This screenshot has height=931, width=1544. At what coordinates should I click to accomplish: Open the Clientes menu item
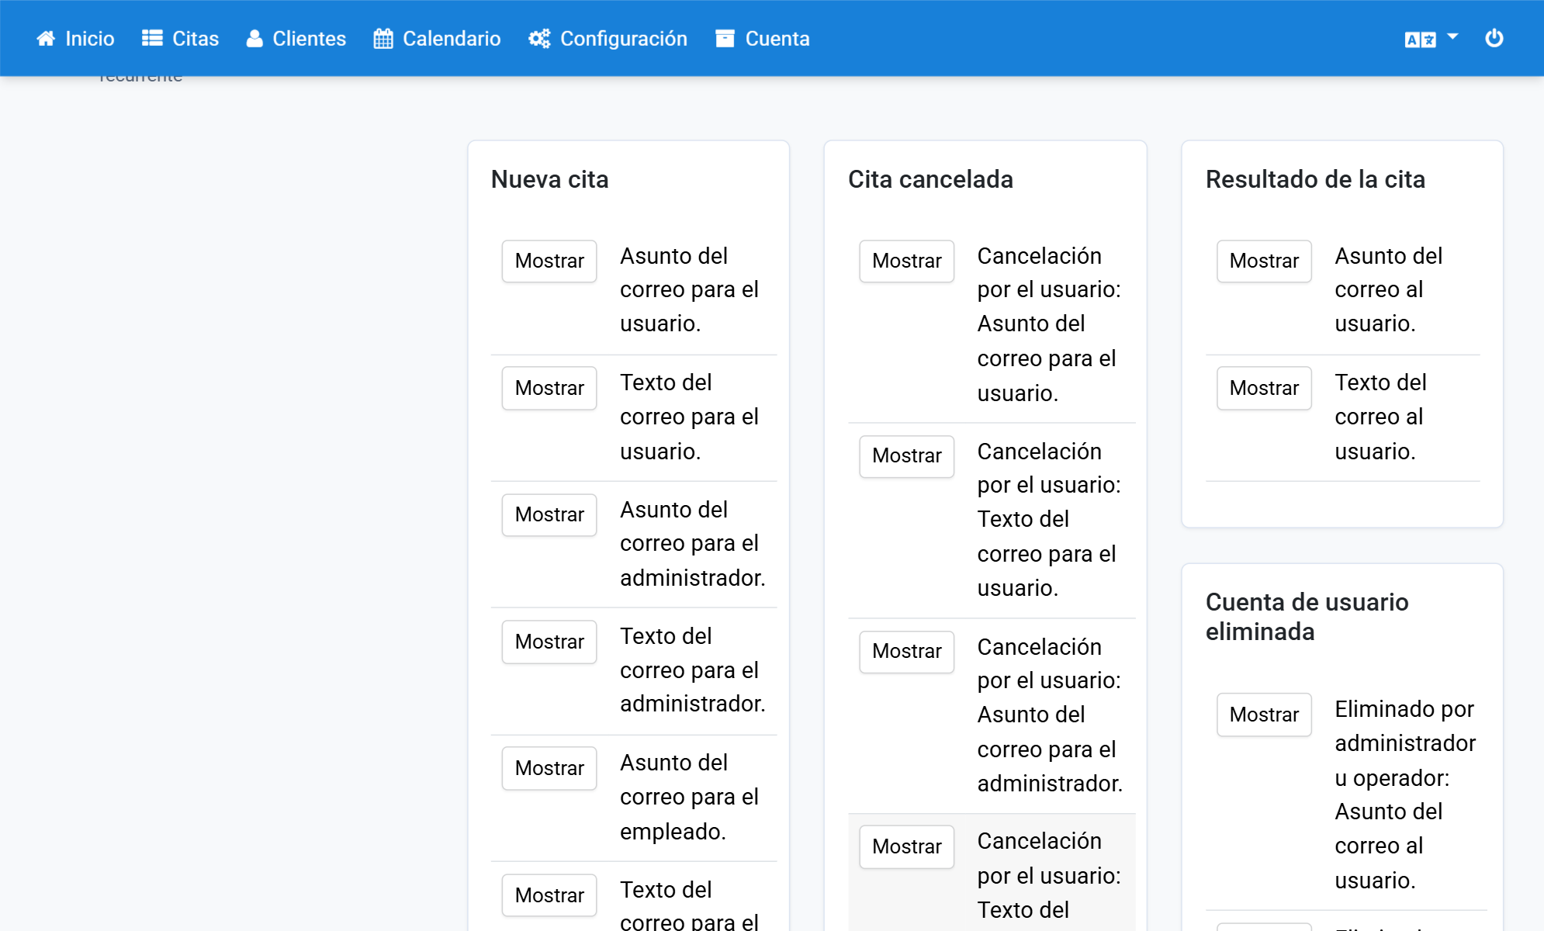pyautogui.click(x=296, y=39)
